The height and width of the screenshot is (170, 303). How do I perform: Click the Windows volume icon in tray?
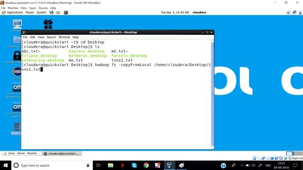click(253, 165)
